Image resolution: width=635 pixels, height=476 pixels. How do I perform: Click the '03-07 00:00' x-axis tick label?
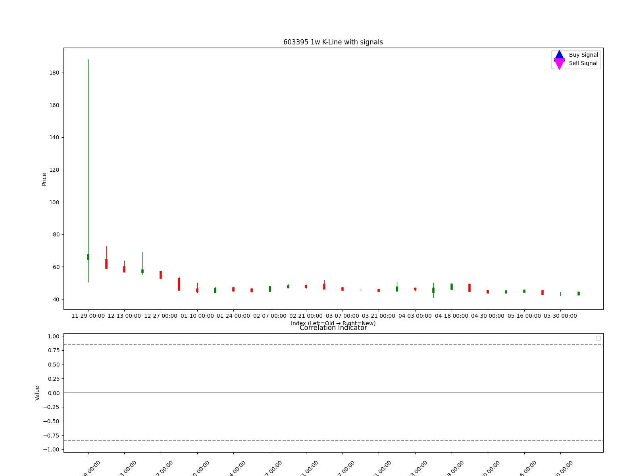343,316
